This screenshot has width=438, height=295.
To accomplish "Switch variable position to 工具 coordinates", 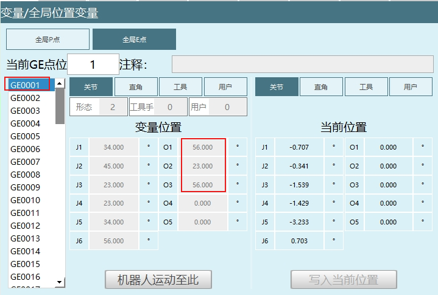I will pos(180,87).
